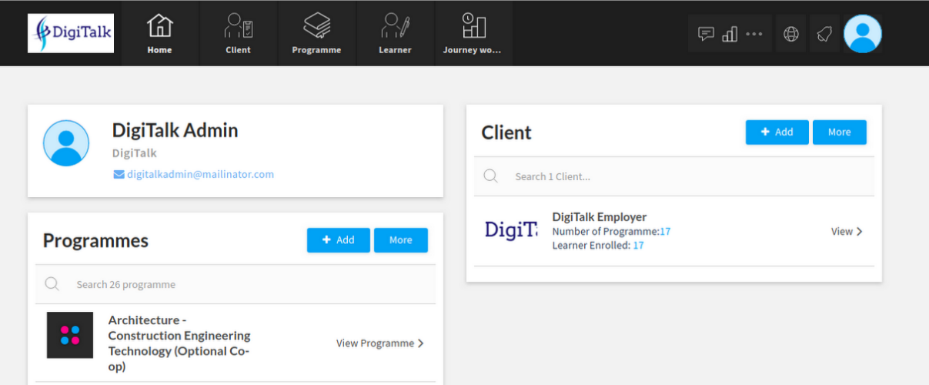
Task: Click the rocket icon in header
Action: coord(824,34)
